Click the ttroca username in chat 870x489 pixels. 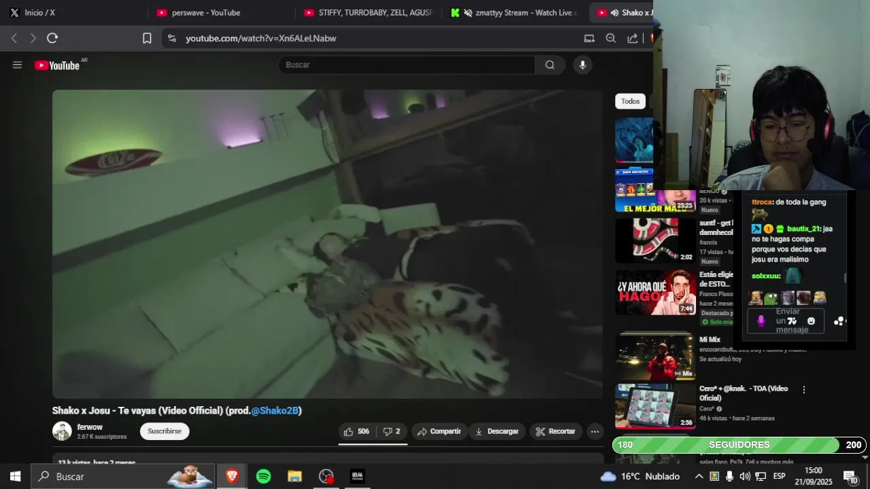click(x=762, y=202)
